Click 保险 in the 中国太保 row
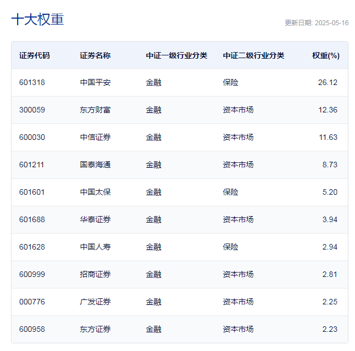 (x=230, y=192)
